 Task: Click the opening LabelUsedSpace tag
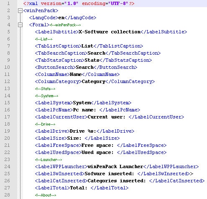(x=58, y=152)
